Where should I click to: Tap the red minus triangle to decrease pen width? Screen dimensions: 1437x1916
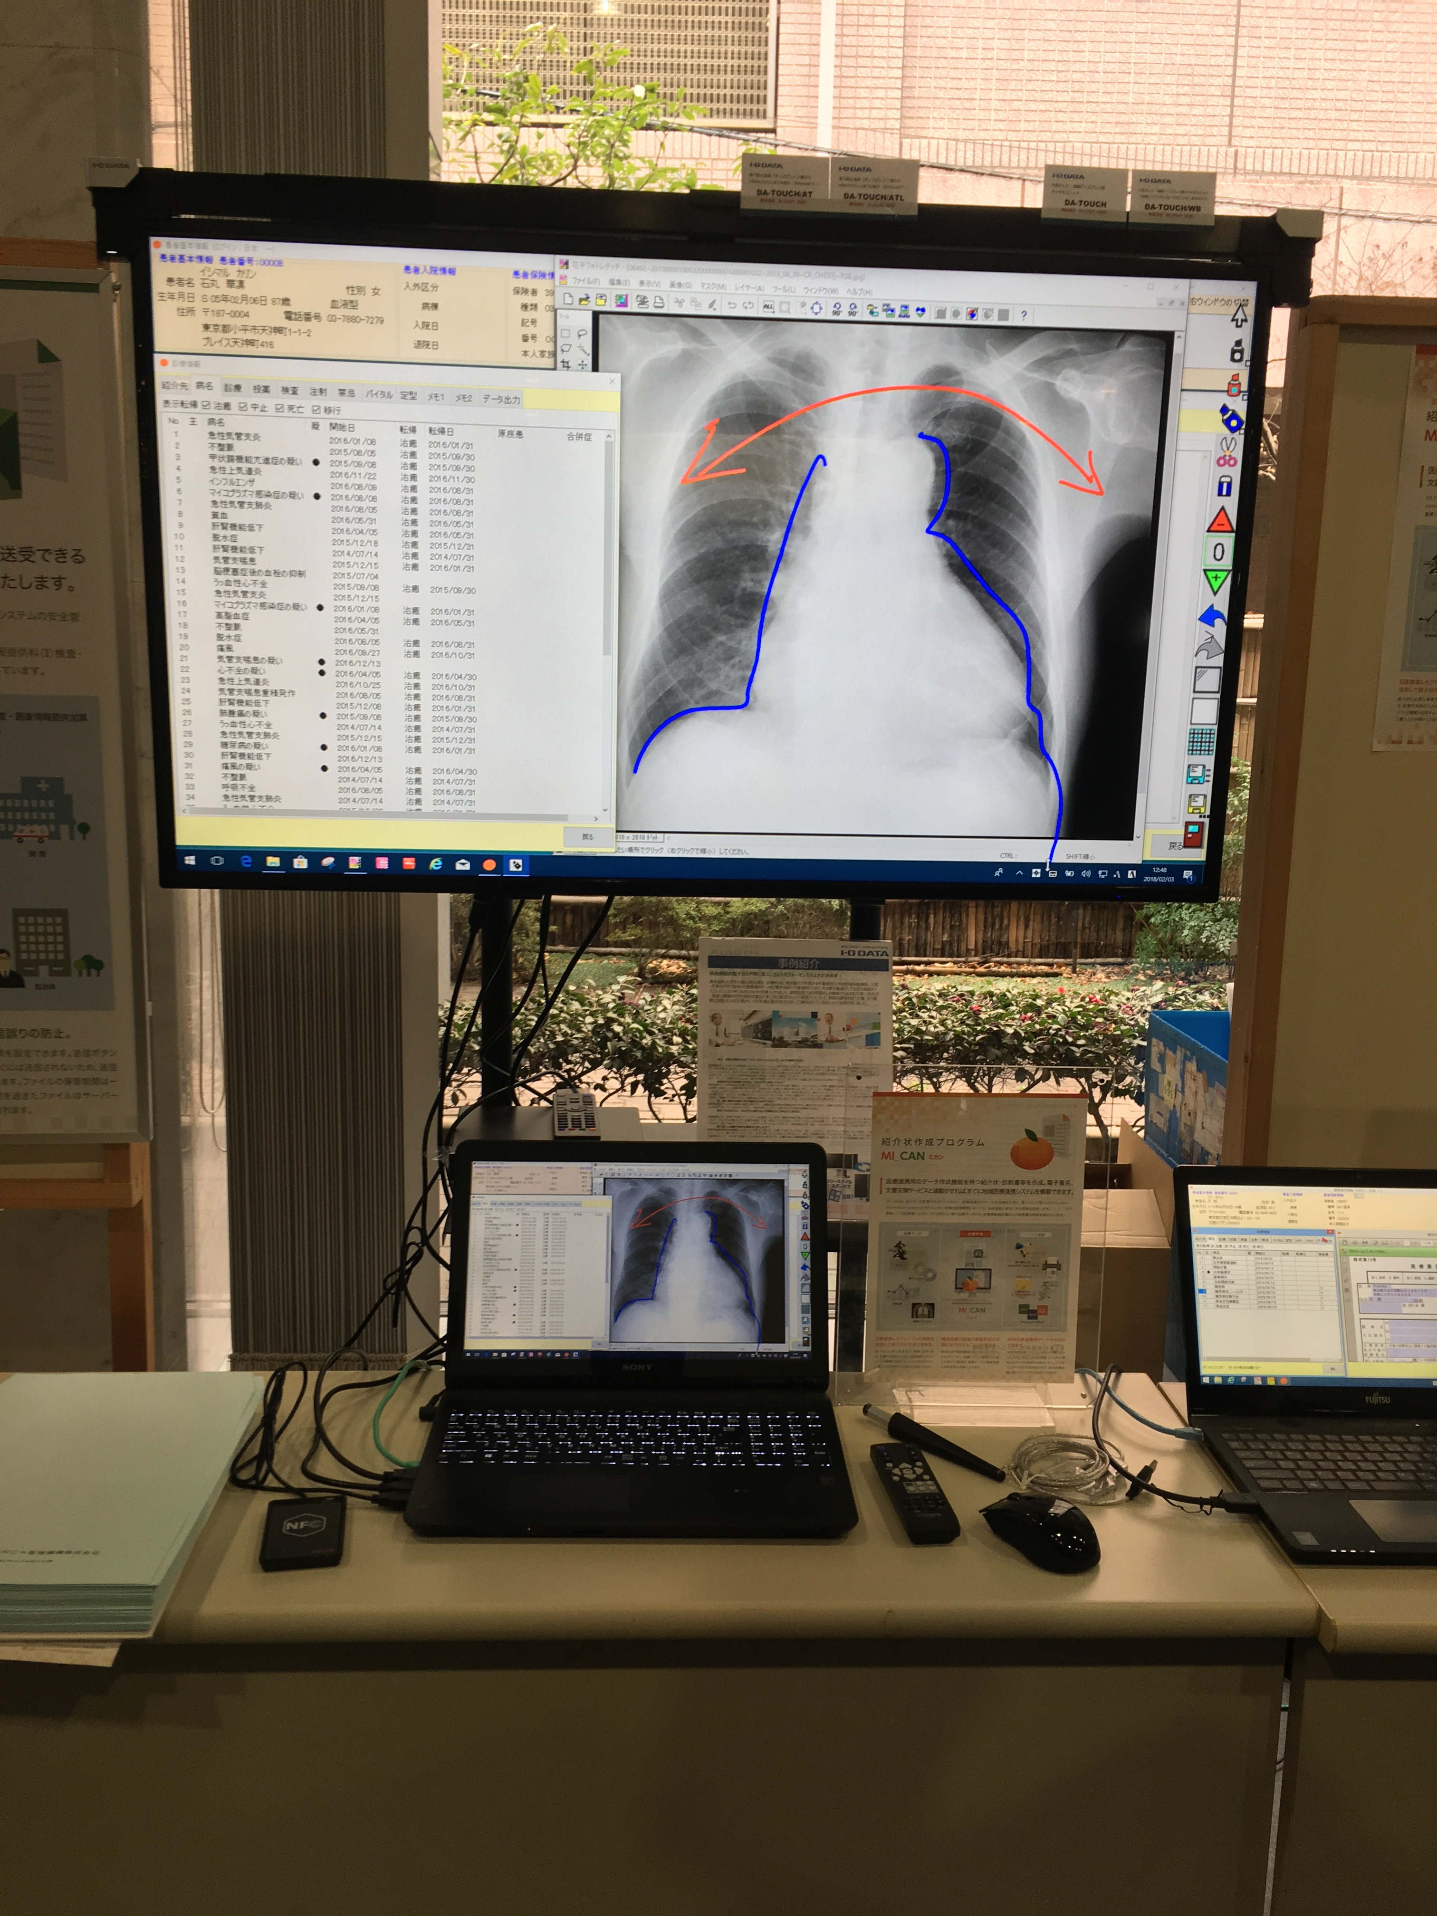(x=1220, y=520)
